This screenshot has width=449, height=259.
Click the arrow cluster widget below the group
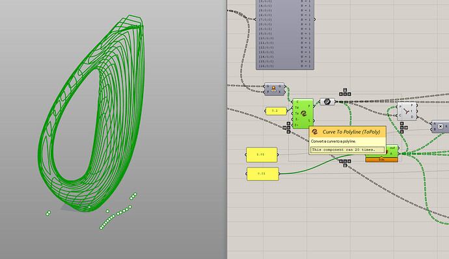point(345,163)
